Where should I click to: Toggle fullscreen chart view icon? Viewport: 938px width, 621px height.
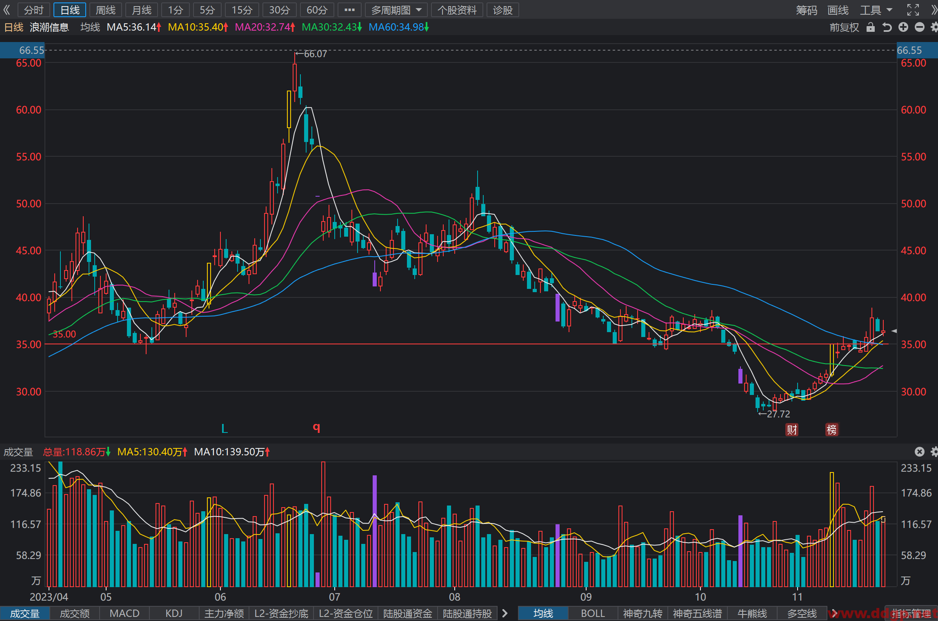[x=913, y=10]
